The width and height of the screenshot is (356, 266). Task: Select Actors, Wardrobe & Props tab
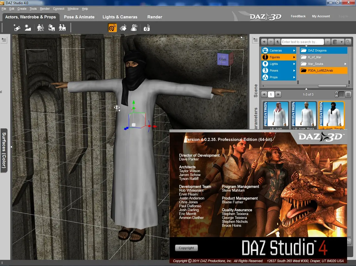(x=31, y=17)
